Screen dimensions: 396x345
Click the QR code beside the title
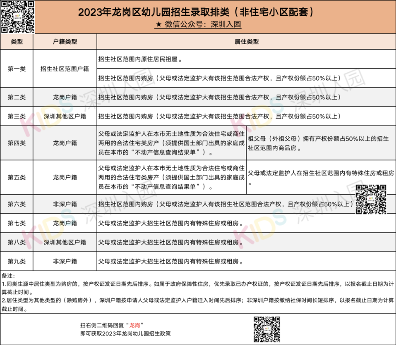coord(17,17)
